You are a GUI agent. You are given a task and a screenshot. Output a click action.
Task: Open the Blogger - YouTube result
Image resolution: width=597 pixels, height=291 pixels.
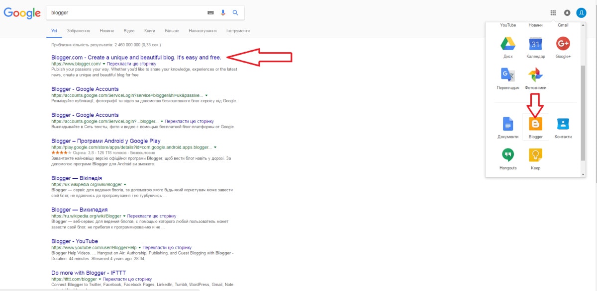coord(75,241)
